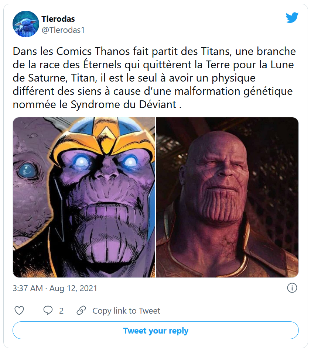Image resolution: width=311 pixels, height=352 pixels.
Task: Click the reply count number 2
Action: click(61, 311)
